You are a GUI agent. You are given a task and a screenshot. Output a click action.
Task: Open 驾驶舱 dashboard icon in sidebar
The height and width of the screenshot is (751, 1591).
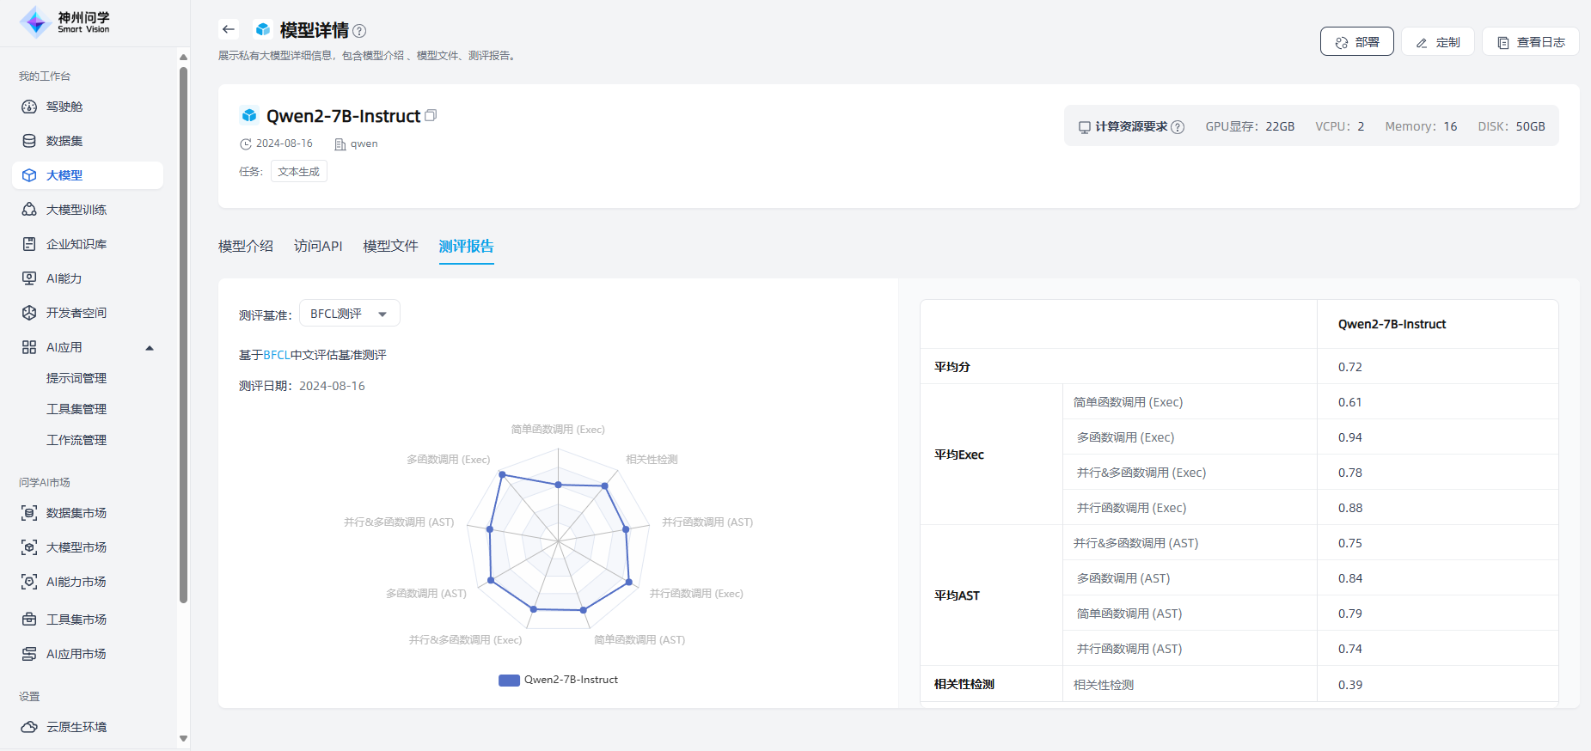(29, 107)
